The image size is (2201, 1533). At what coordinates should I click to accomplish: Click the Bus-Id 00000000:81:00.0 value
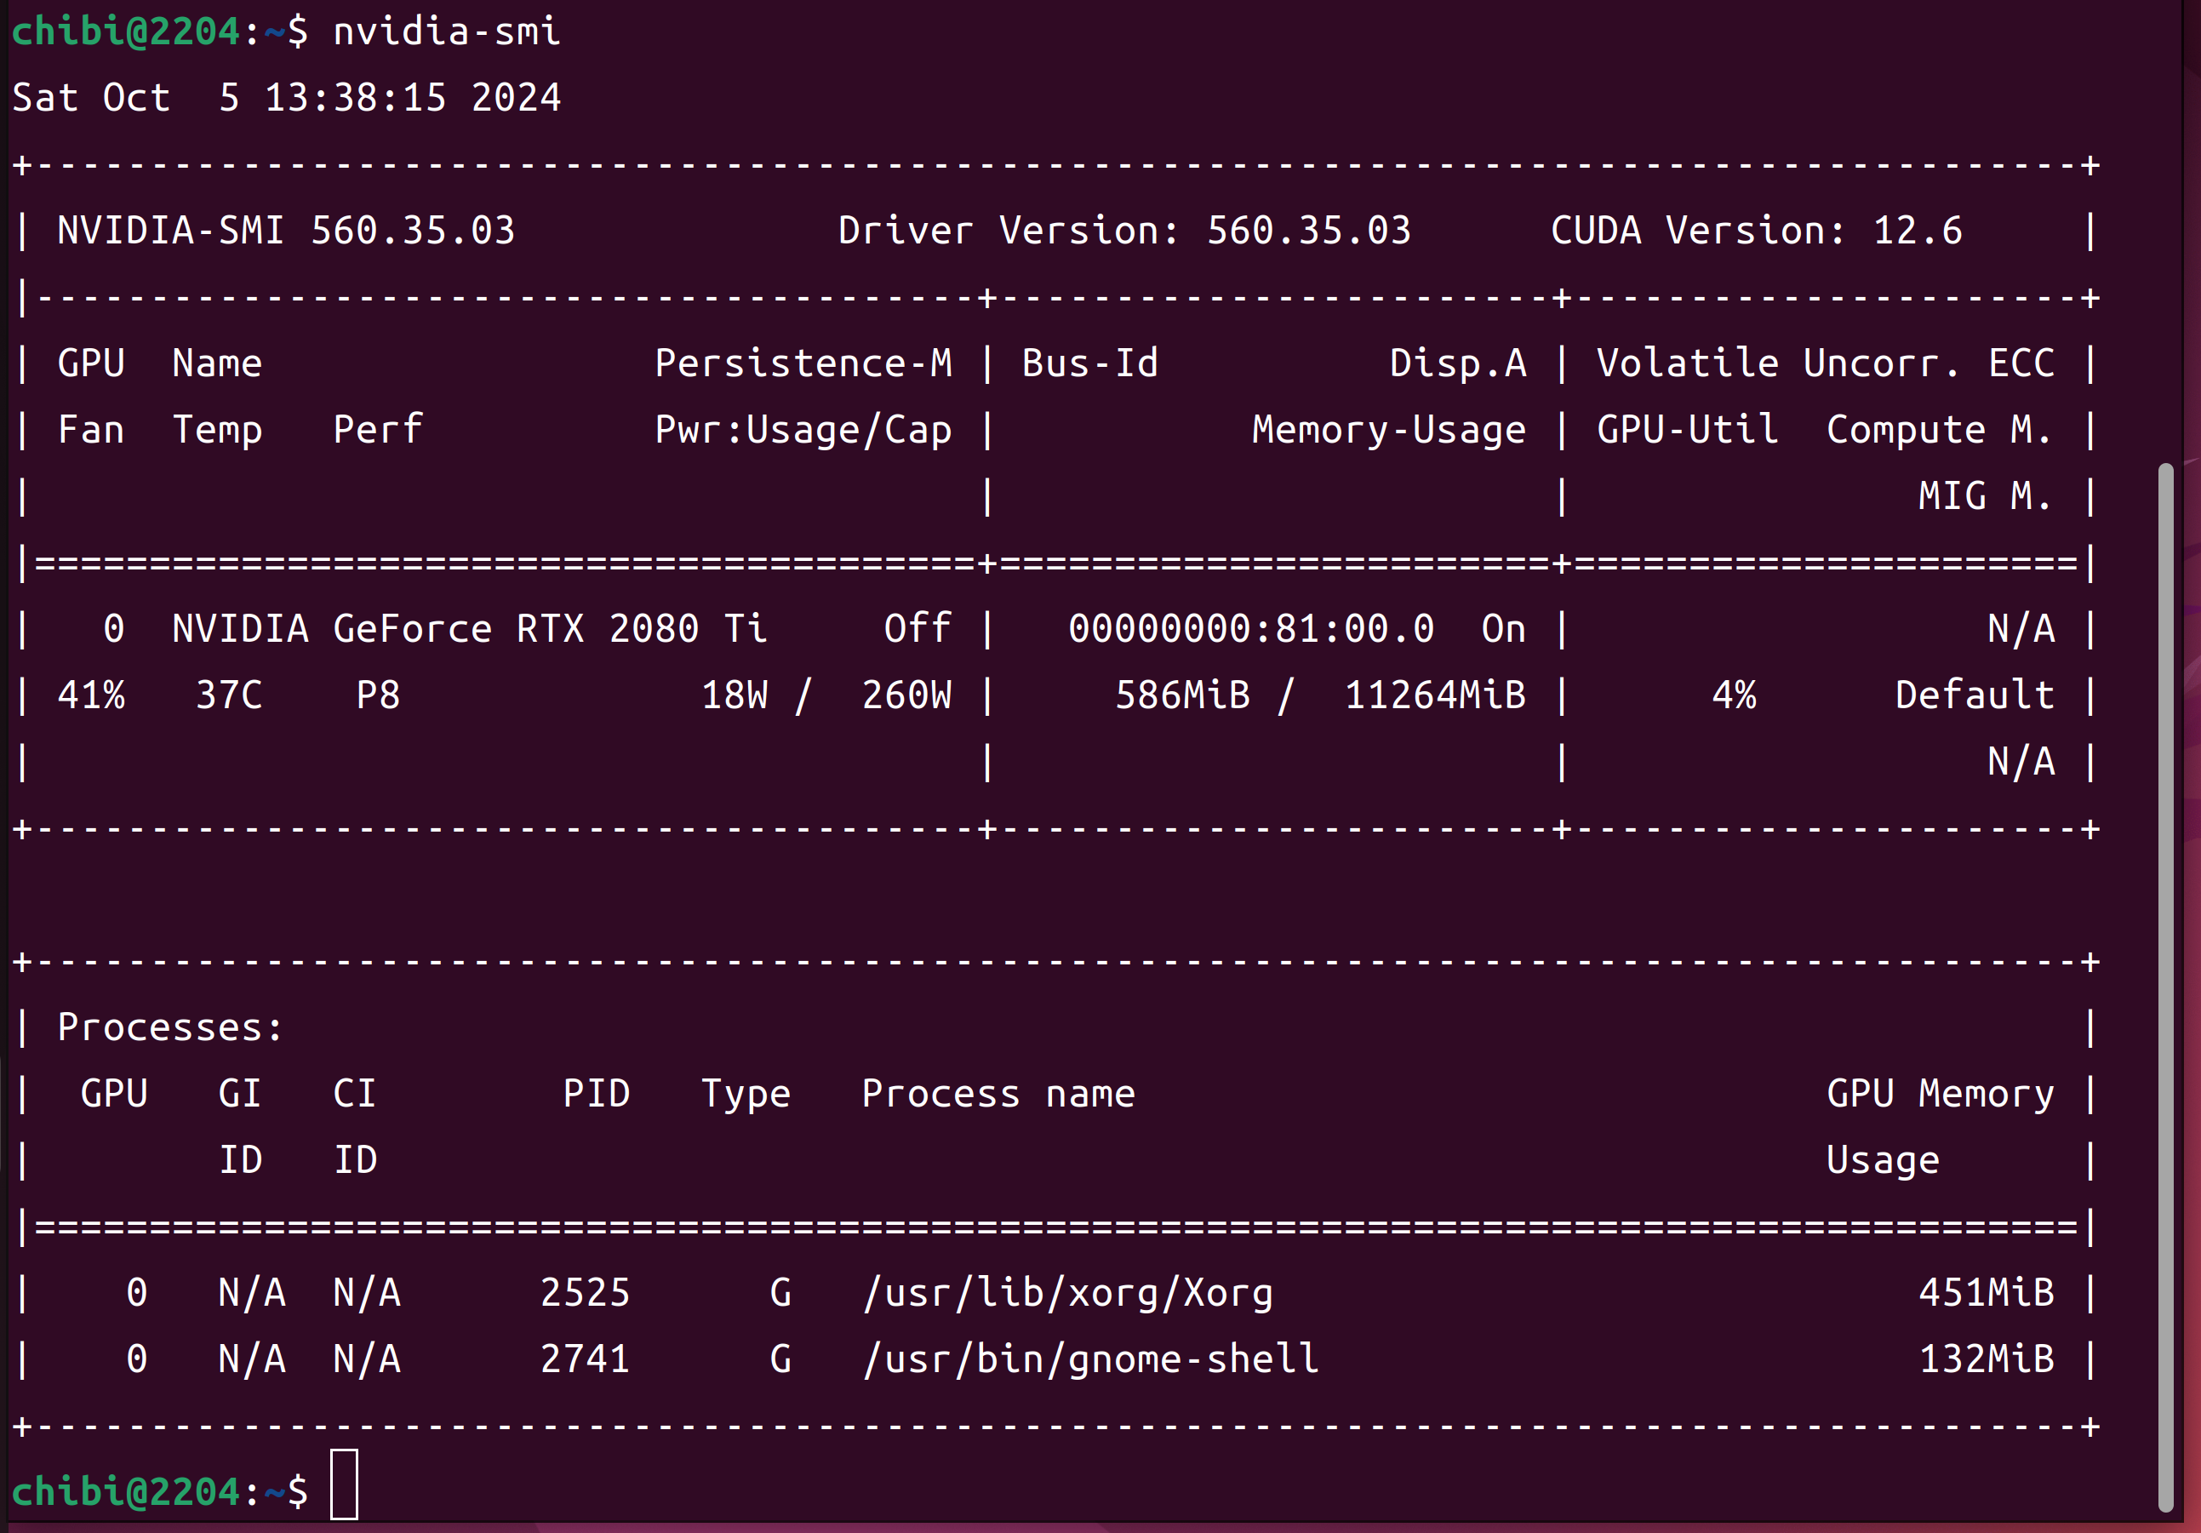click(1251, 629)
